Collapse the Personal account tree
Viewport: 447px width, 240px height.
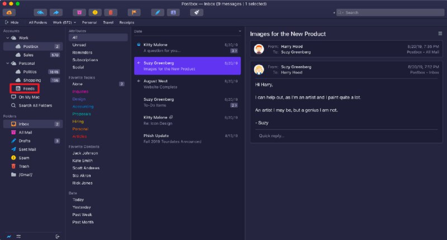click(x=7, y=63)
